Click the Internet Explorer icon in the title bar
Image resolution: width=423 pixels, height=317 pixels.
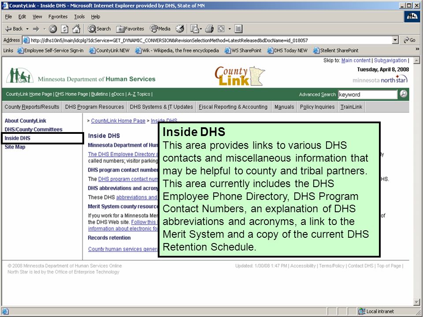[x=5, y=5]
